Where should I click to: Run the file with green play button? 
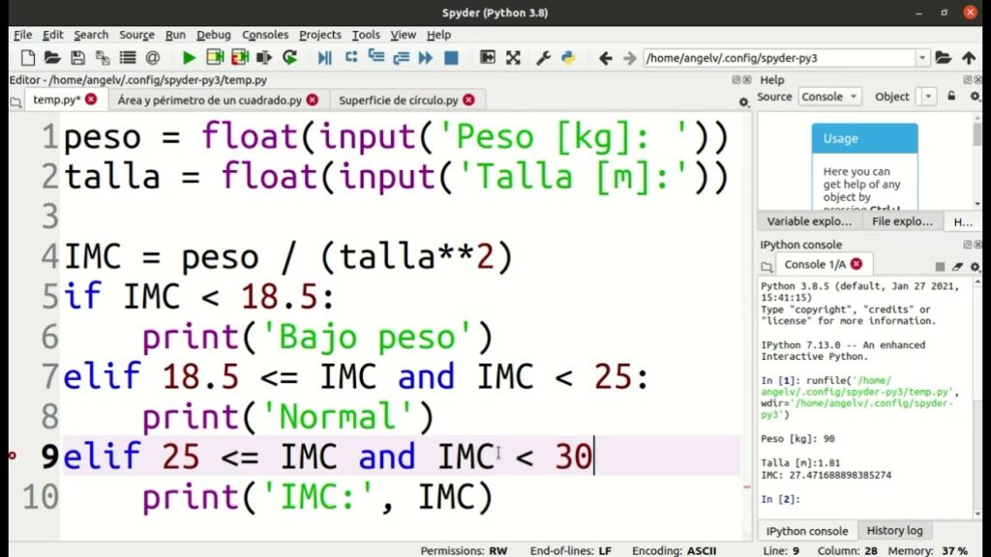pyautogui.click(x=189, y=58)
